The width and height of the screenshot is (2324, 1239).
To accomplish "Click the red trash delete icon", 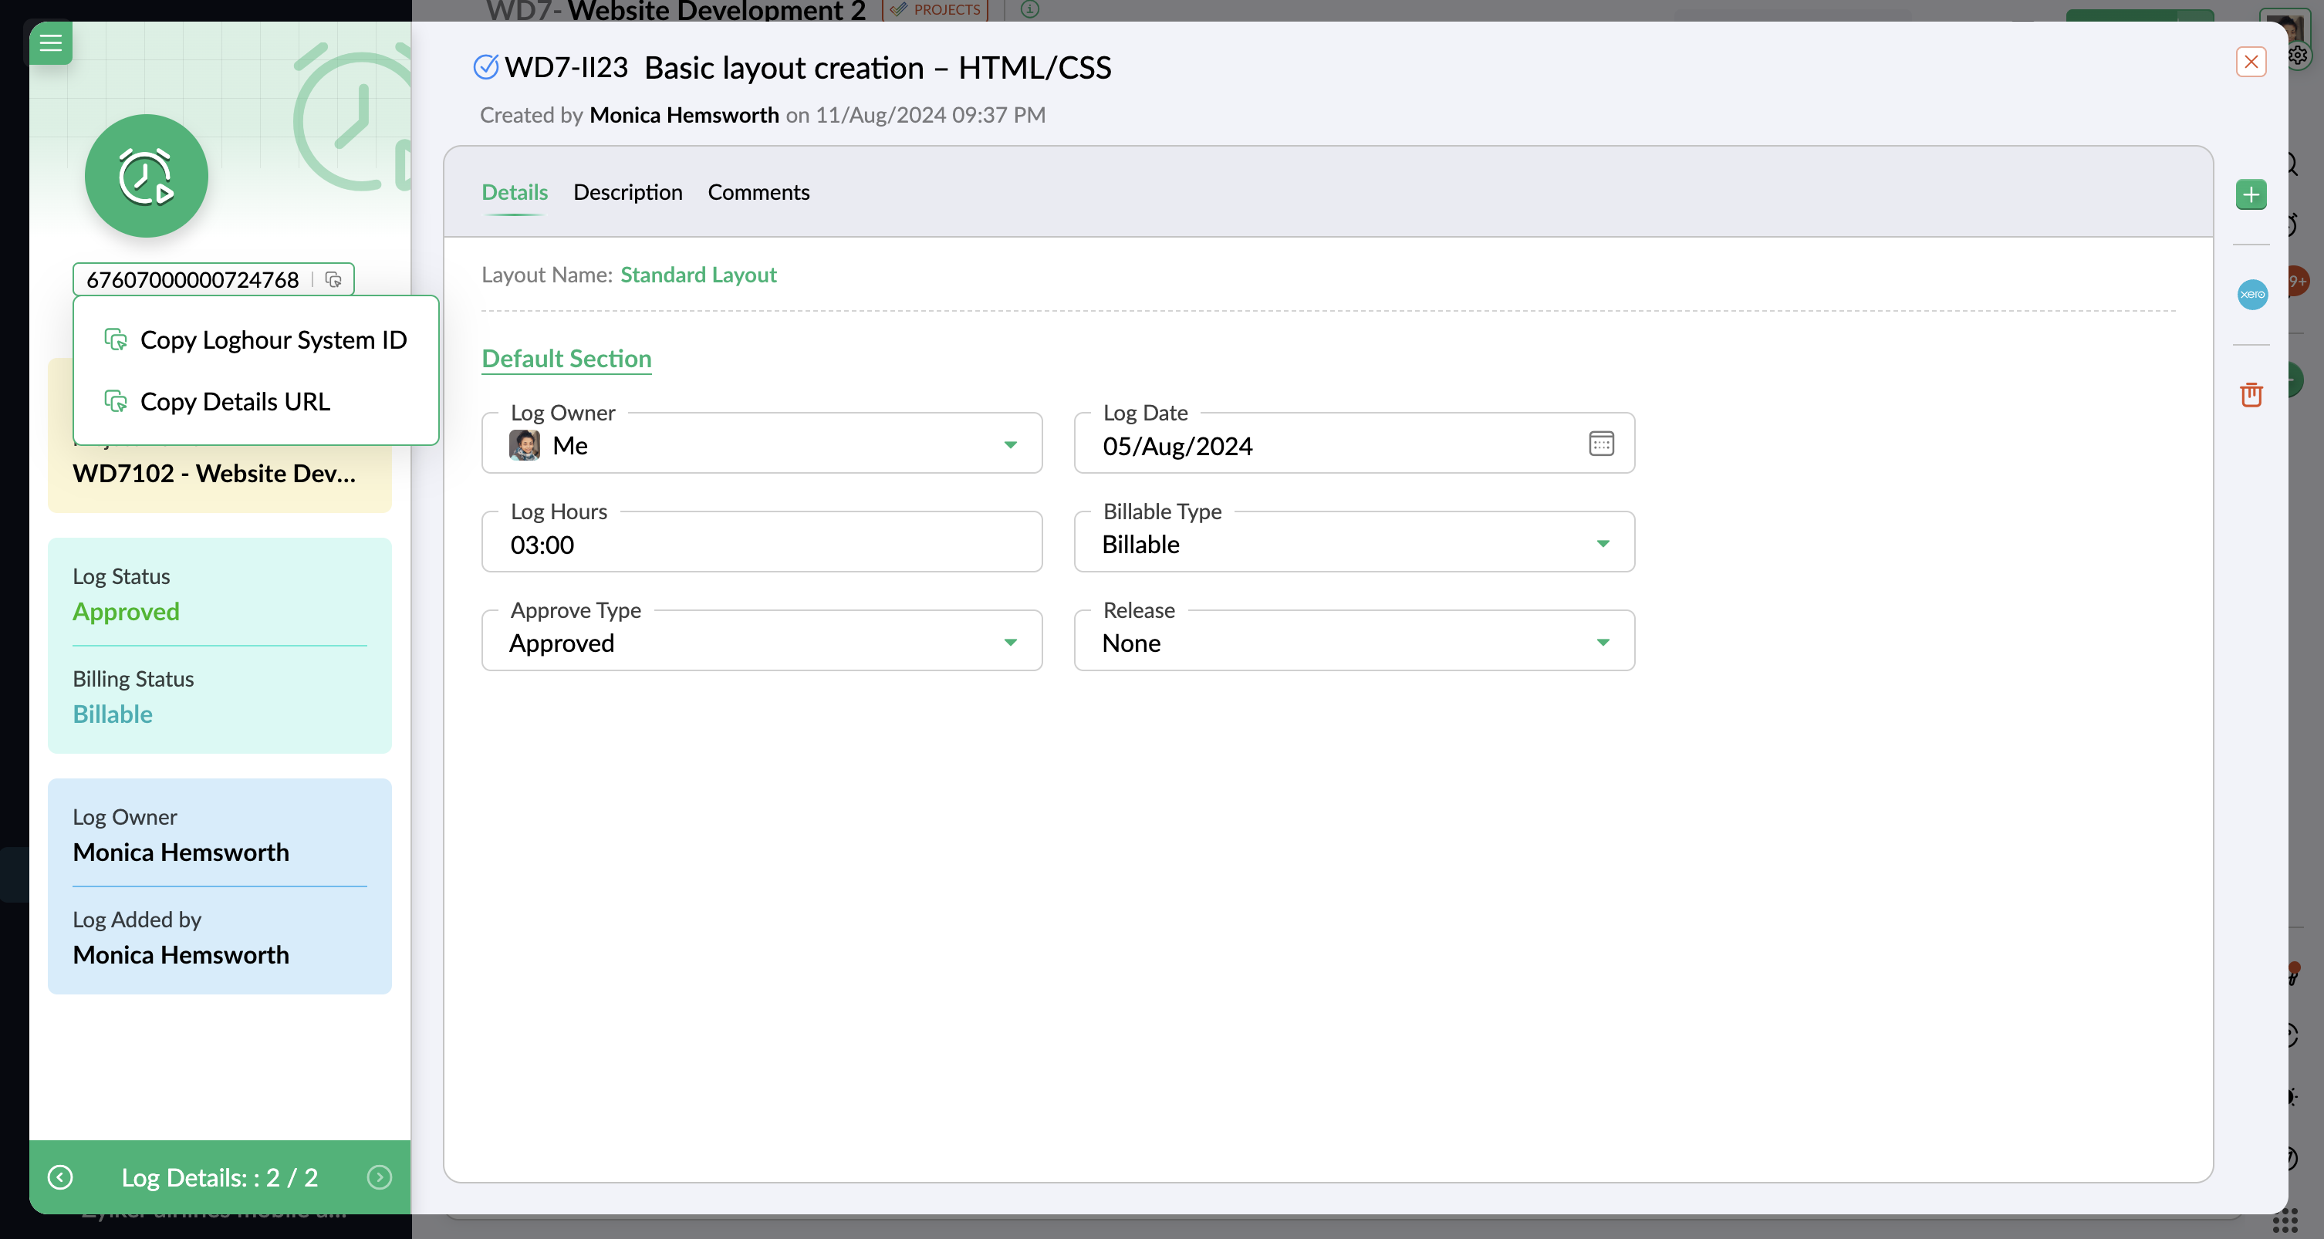I will pyautogui.click(x=2251, y=394).
